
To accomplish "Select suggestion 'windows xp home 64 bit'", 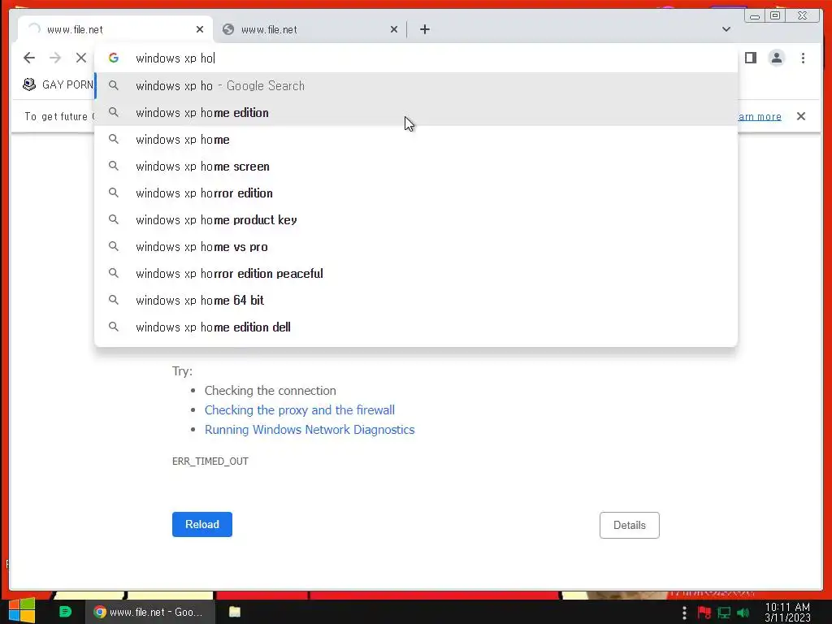I will pyautogui.click(x=416, y=301).
